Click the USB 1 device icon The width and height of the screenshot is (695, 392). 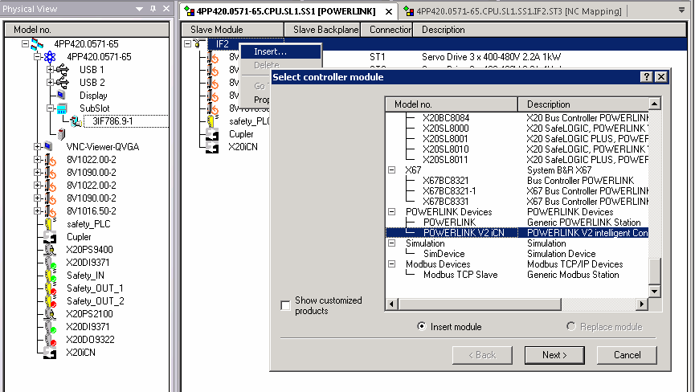(63, 70)
